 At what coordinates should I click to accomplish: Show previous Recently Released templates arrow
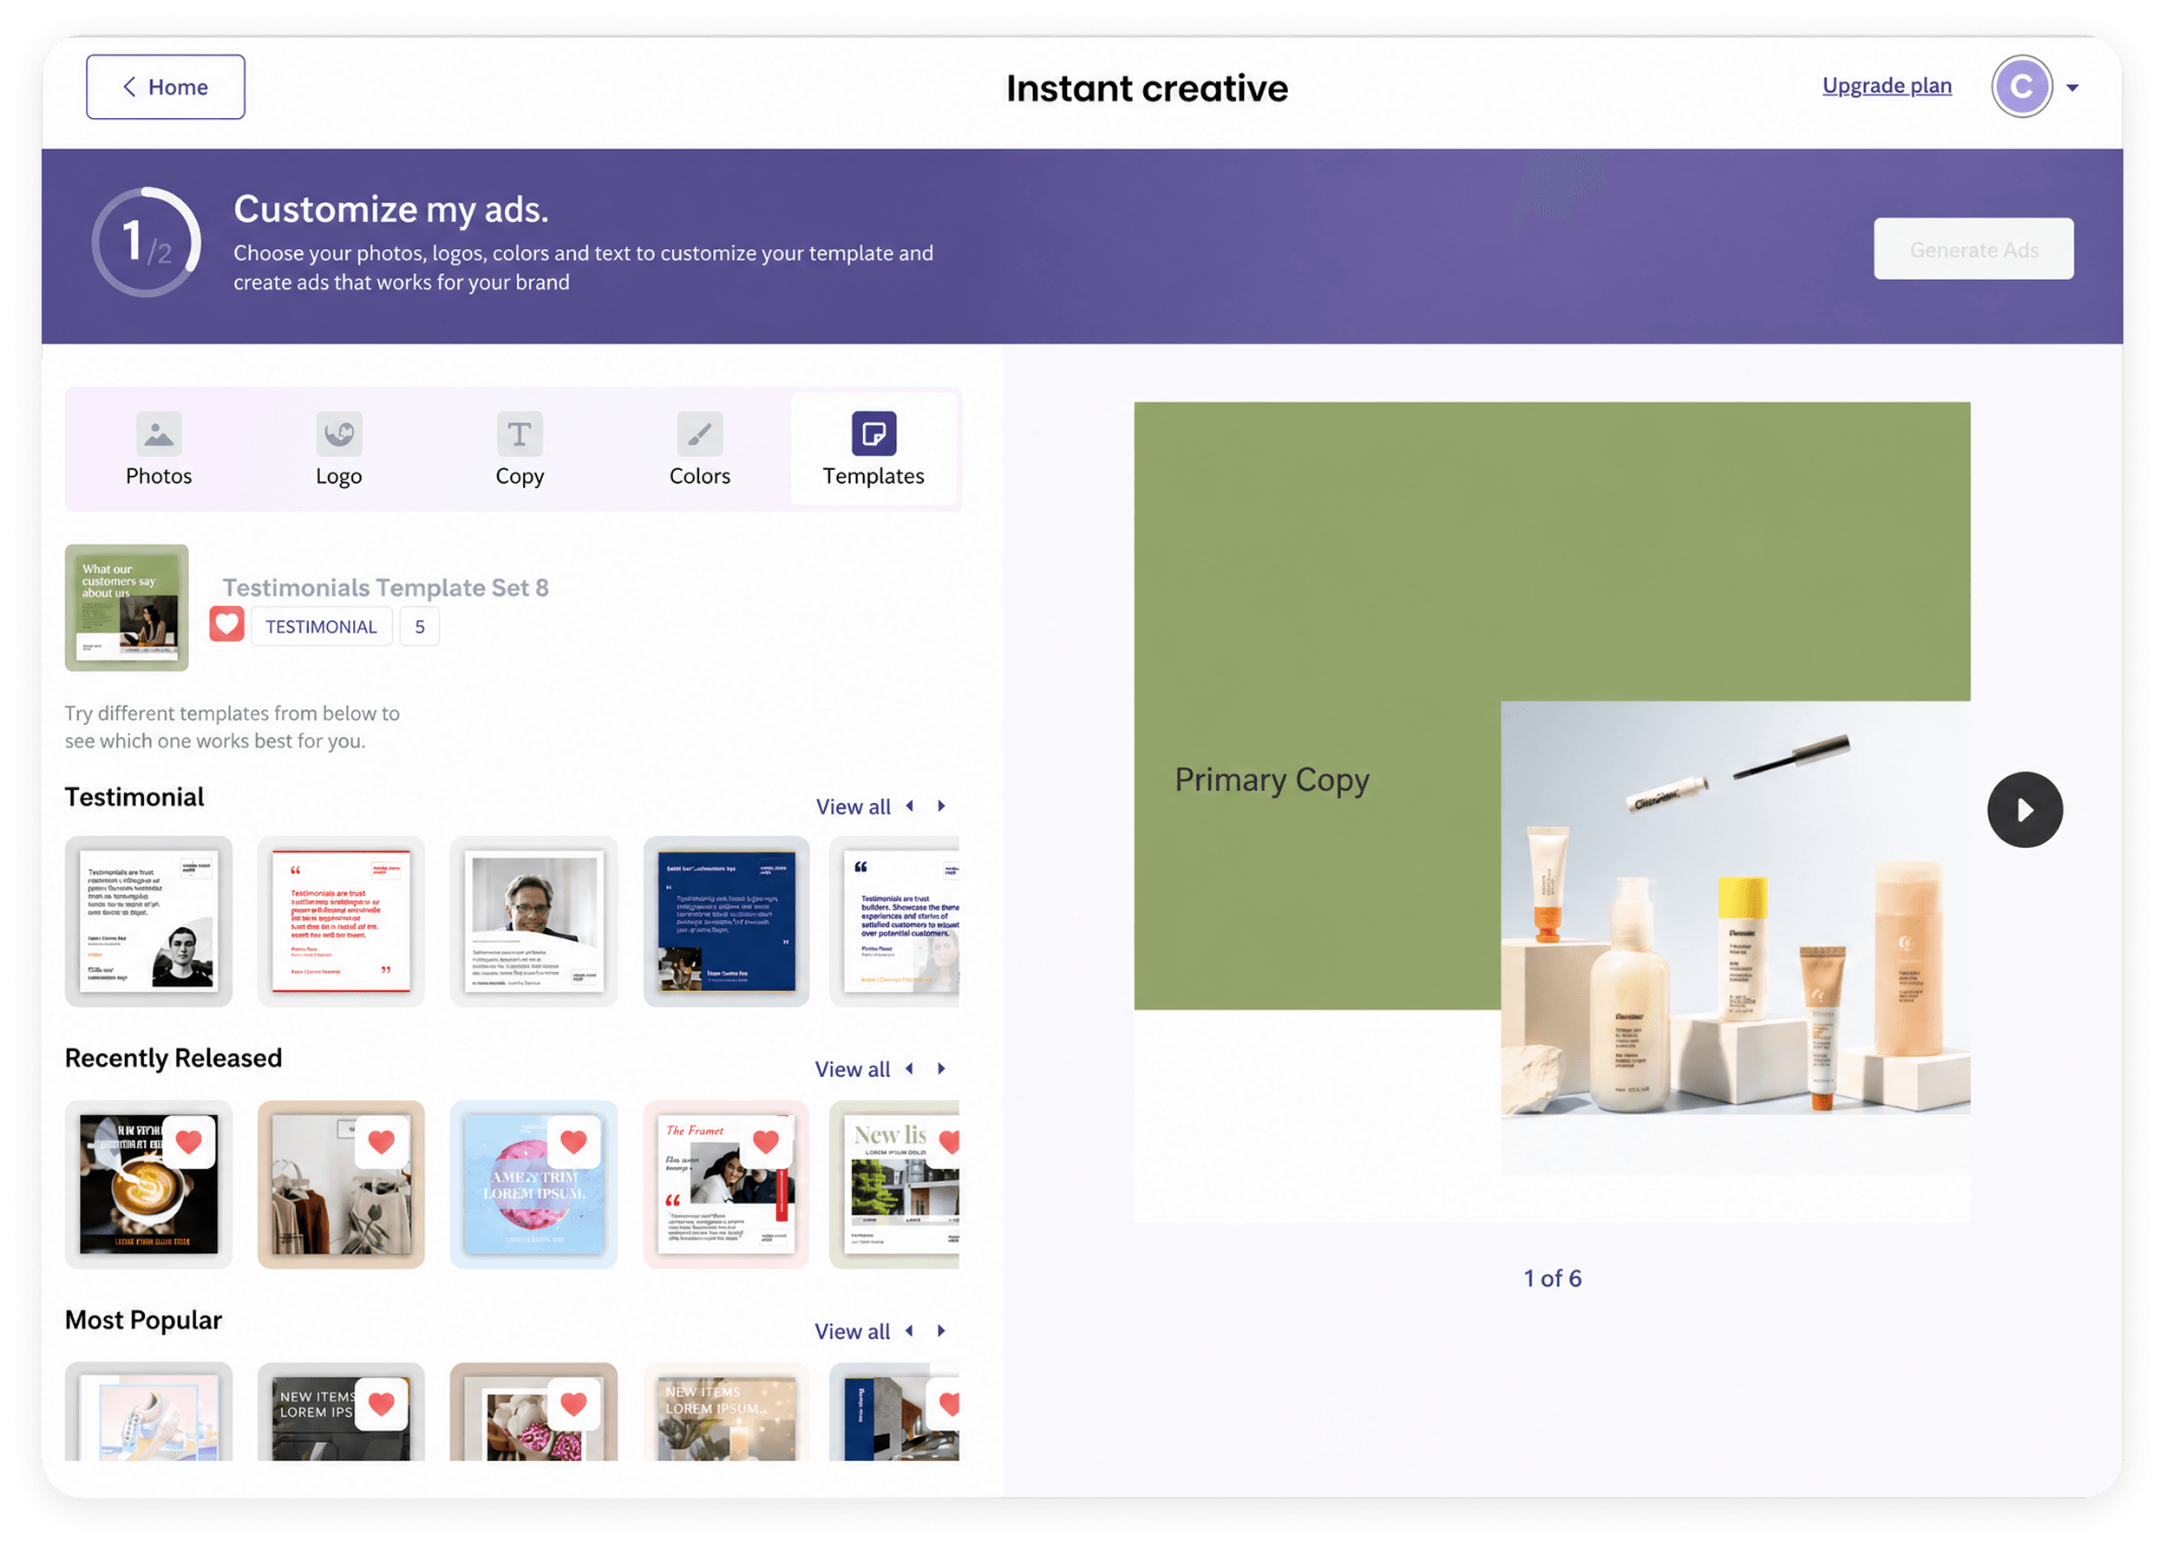tap(909, 1069)
